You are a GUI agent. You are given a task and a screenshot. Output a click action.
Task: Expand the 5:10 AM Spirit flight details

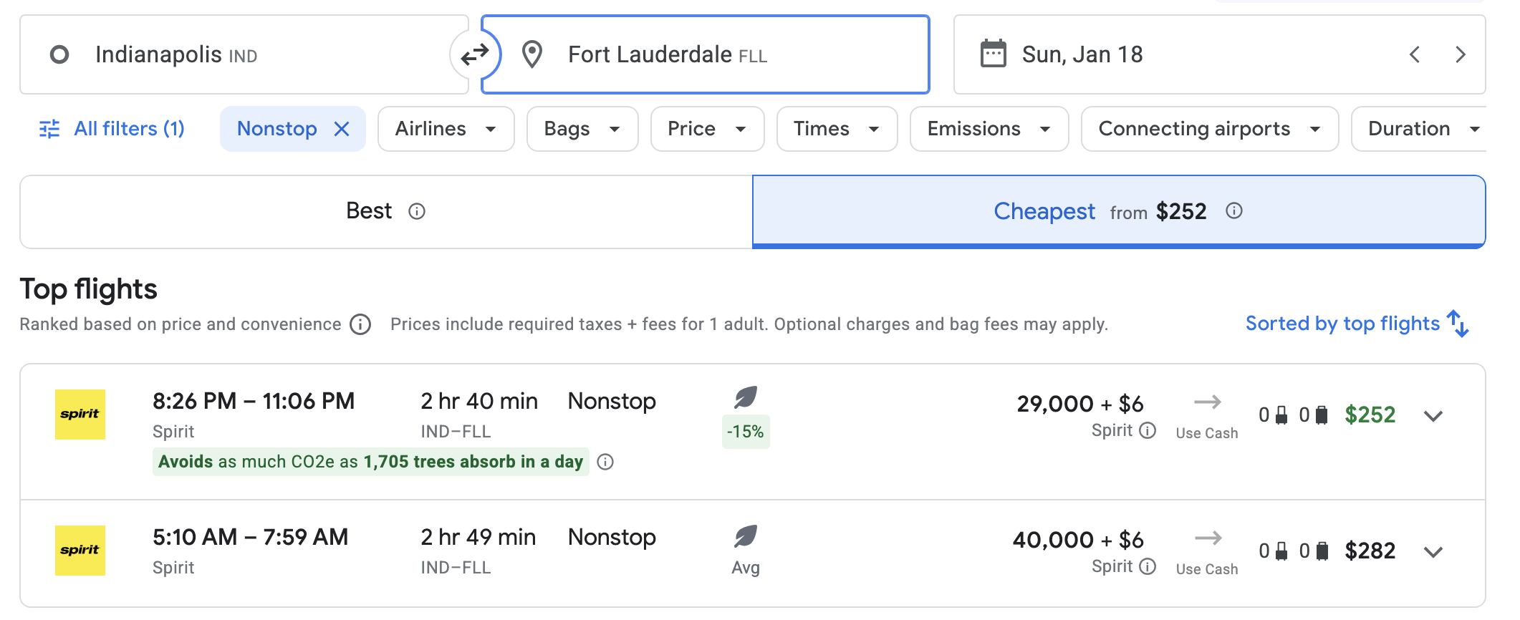(x=1433, y=552)
